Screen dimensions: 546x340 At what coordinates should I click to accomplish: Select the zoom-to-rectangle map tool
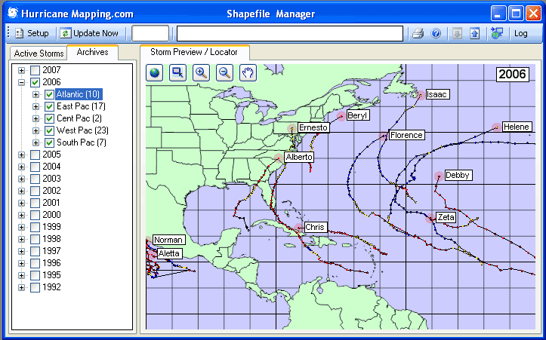(x=177, y=72)
